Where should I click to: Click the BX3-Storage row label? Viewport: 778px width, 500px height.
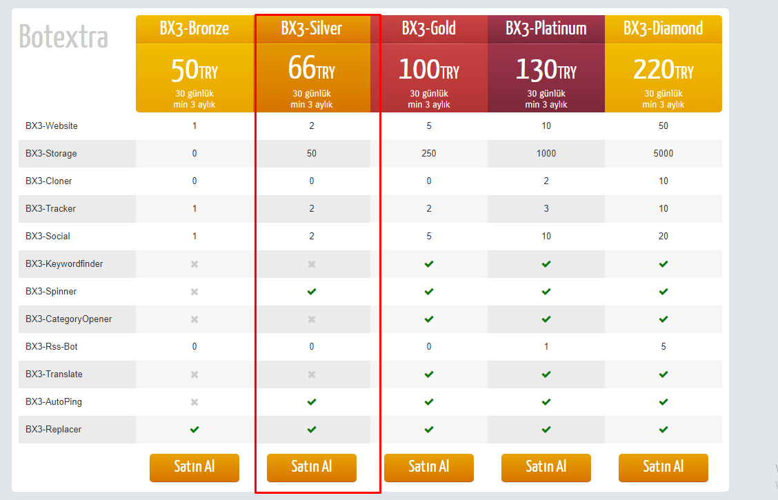point(51,154)
